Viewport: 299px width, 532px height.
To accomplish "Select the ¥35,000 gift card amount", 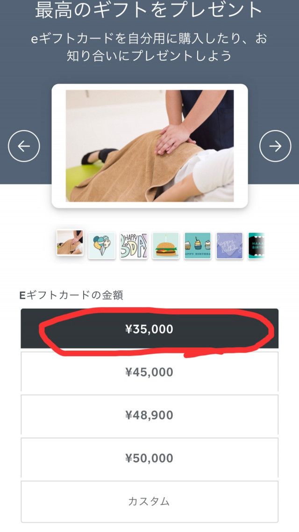I will (x=149, y=328).
